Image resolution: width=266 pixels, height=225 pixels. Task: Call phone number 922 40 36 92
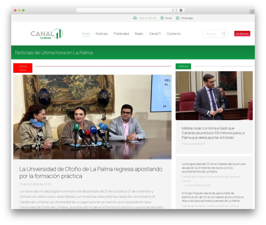point(147,18)
